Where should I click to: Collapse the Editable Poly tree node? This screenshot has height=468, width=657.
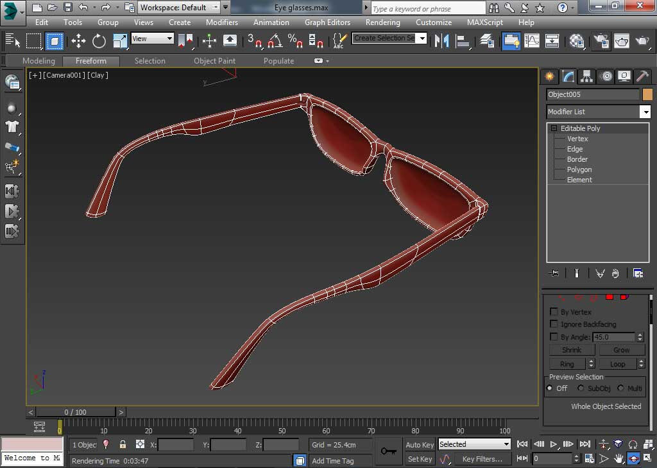coord(554,128)
